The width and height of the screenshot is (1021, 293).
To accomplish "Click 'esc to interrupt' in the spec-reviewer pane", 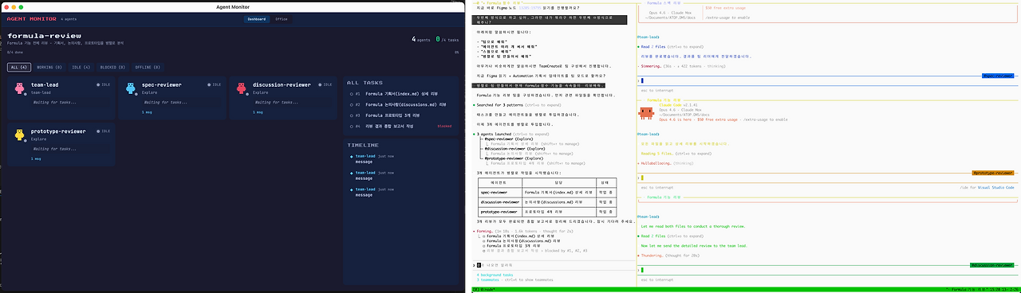I will coord(656,91).
